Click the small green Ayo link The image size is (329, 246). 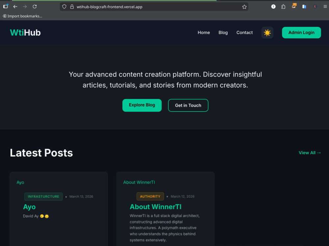tap(20, 182)
